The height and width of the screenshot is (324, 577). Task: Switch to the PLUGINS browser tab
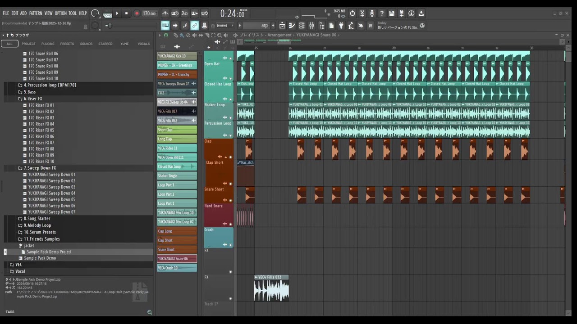[x=48, y=44]
